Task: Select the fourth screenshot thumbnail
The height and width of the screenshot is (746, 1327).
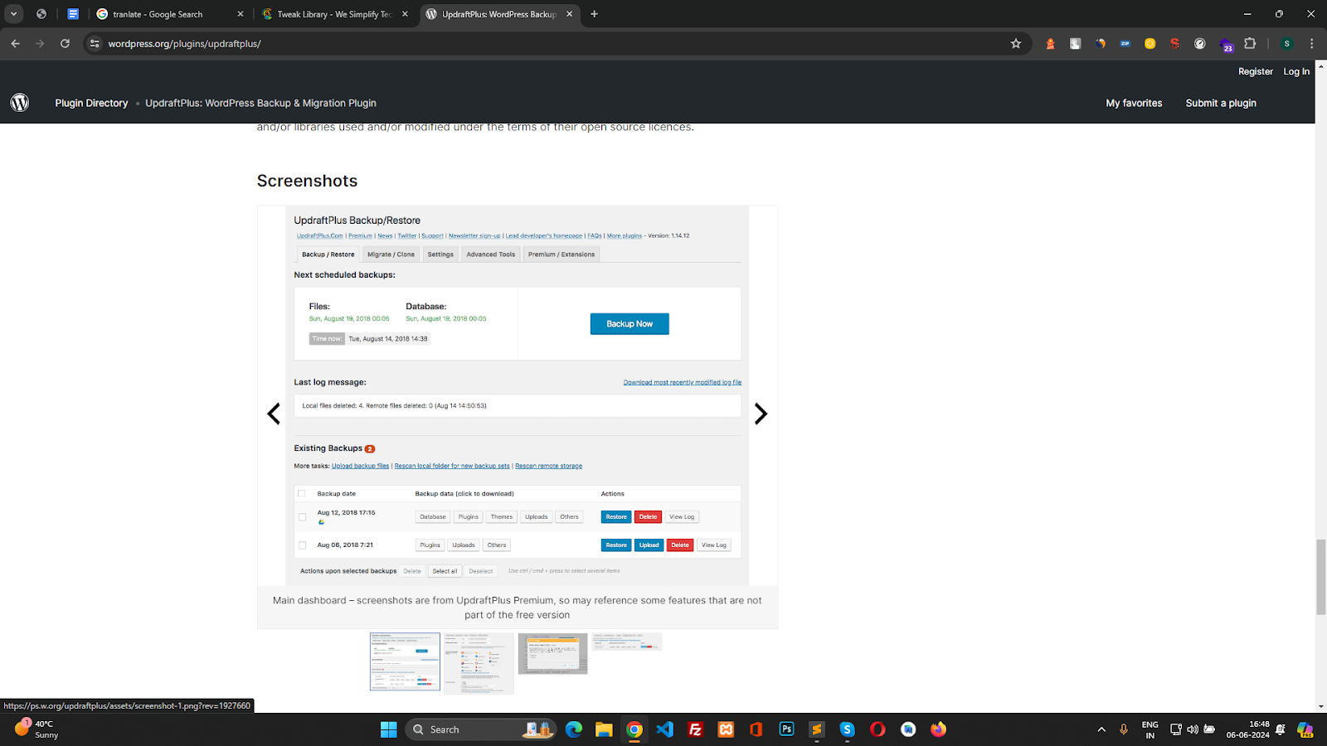Action: (x=627, y=642)
